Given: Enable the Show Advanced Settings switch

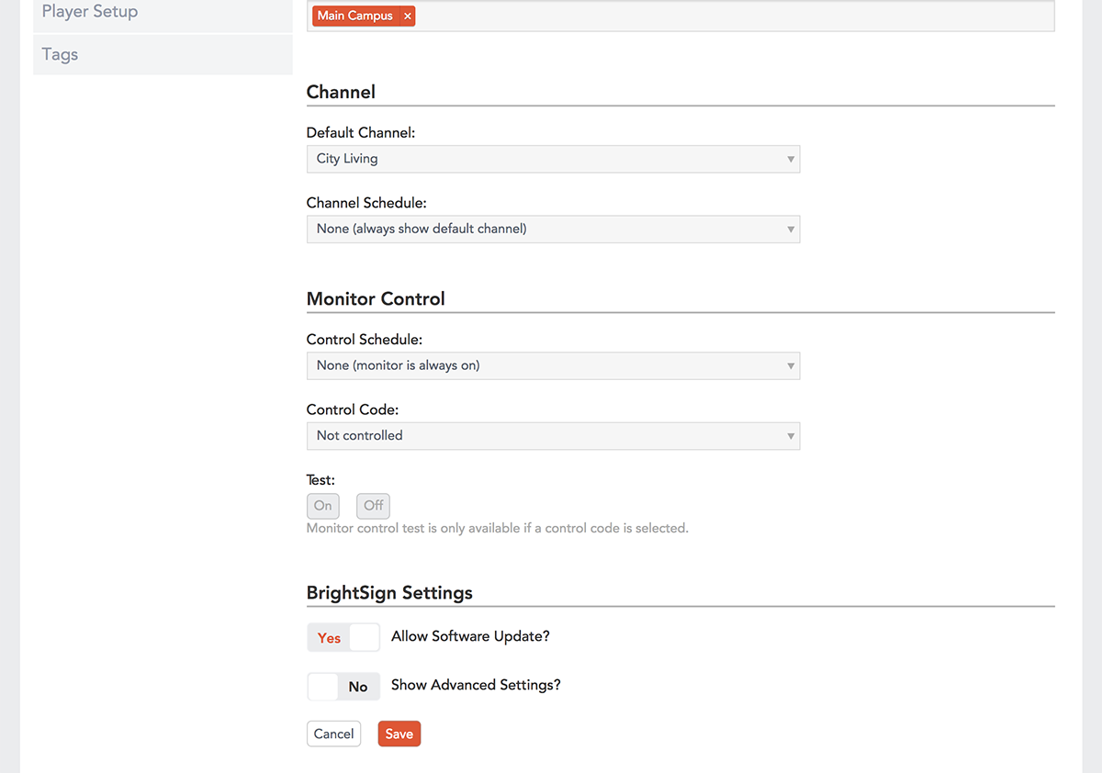Looking at the screenshot, I should [343, 687].
